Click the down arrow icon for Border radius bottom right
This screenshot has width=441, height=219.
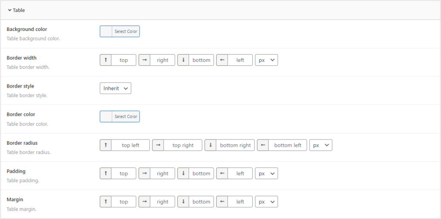[x=211, y=145]
